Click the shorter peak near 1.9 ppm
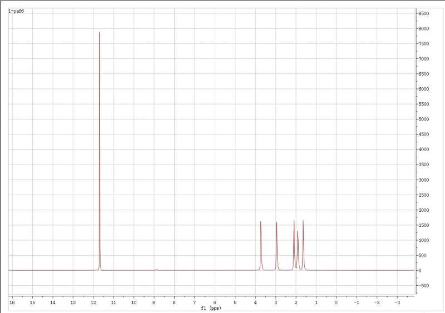Image resolution: width=445 pixels, height=313 pixels. (298, 250)
